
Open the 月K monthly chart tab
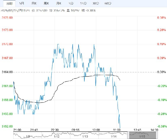click(59, 3)
